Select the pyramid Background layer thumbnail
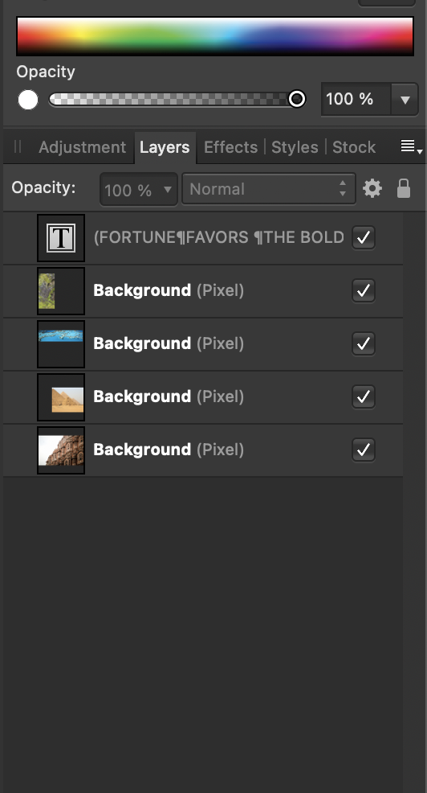This screenshot has width=427, height=793. click(x=61, y=397)
